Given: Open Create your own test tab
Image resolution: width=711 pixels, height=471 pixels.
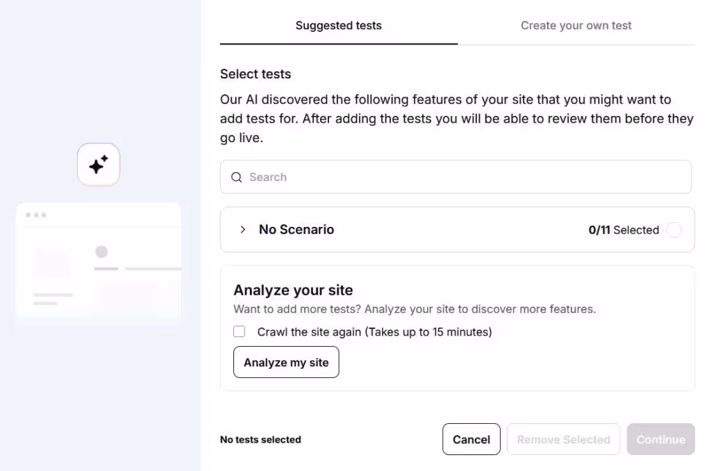Looking at the screenshot, I should [576, 26].
